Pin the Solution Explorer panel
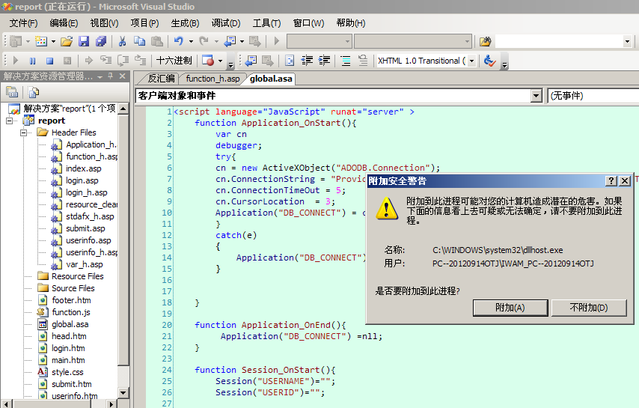The width and height of the screenshot is (639, 408). tap(111, 76)
